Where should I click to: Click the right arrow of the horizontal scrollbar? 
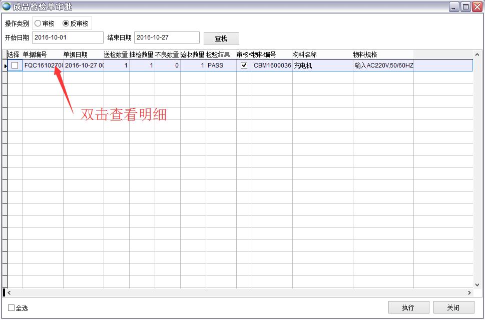[469, 293]
